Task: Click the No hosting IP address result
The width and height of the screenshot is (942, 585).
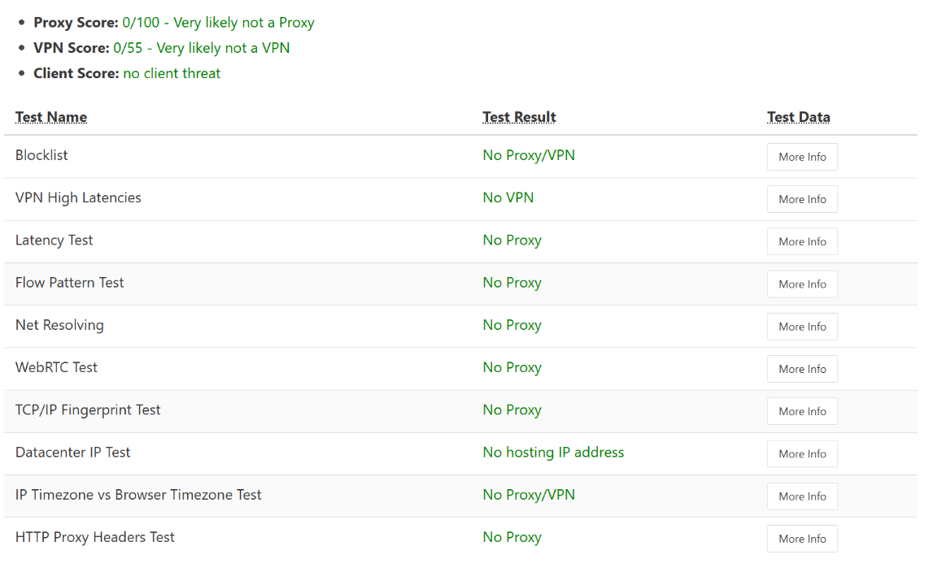Action: (x=553, y=452)
